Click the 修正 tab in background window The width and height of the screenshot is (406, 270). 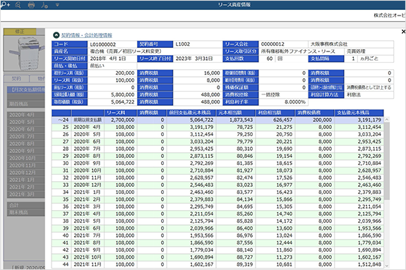coord(20,32)
